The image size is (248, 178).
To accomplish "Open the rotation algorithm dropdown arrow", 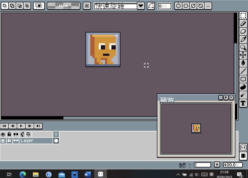I will click(x=141, y=6).
